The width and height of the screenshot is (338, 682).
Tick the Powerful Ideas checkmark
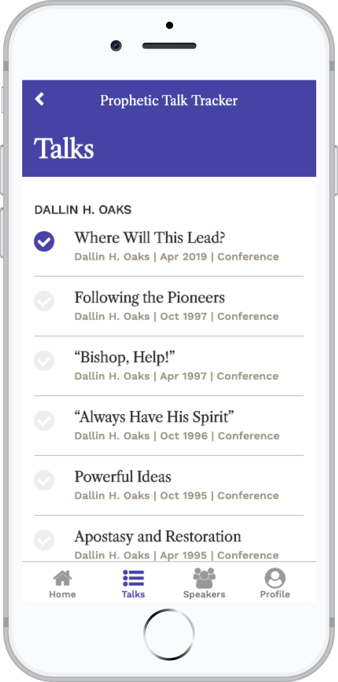44,480
